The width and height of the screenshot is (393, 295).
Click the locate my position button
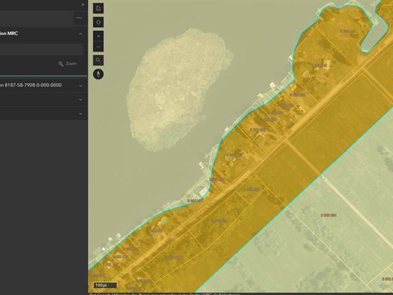pos(99,22)
